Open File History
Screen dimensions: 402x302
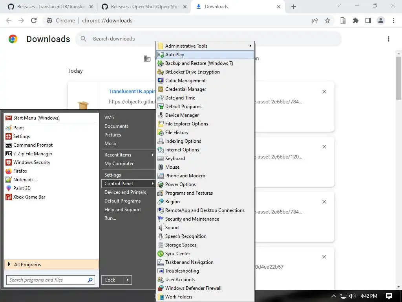coord(205,132)
